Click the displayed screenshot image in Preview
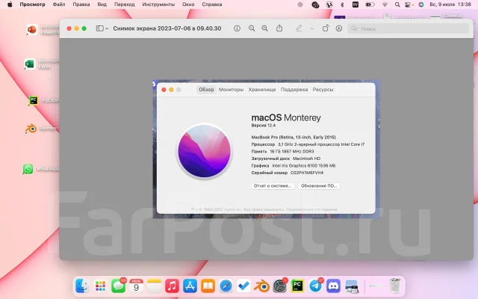The image size is (478, 299). pos(267,149)
